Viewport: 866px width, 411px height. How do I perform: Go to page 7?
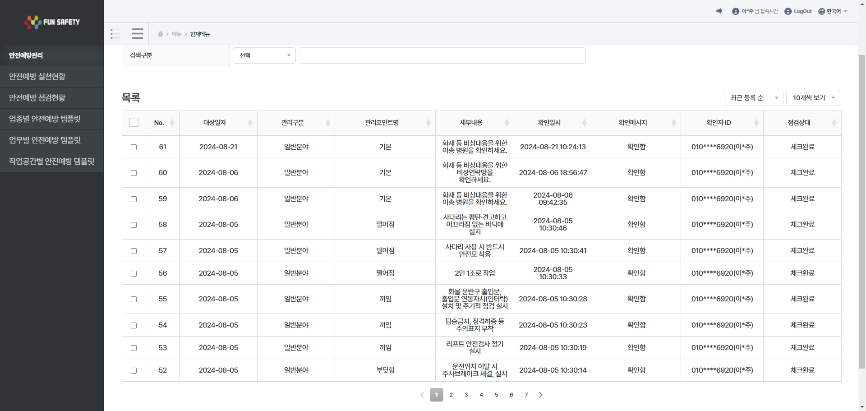(526, 395)
